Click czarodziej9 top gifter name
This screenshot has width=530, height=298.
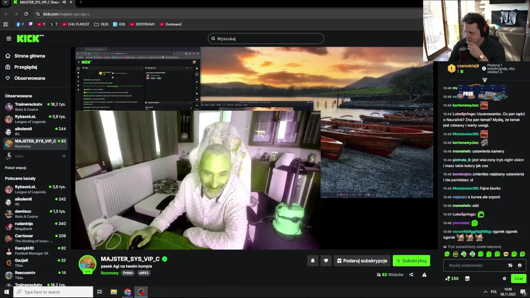point(468,66)
